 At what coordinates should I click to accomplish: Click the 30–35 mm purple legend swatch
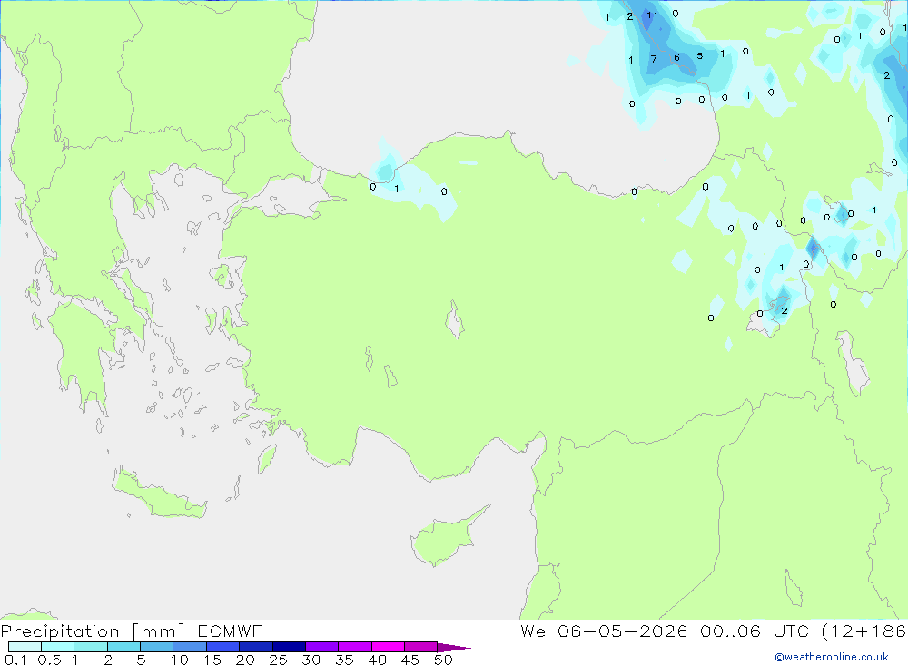pyautogui.click(x=321, y=647)
